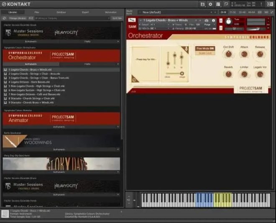Open the workspace panel layout icon
276x223 pixels.
(218, 4)
